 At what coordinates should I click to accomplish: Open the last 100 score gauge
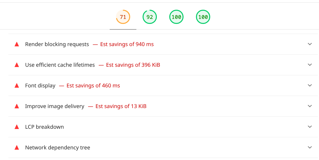203,17
